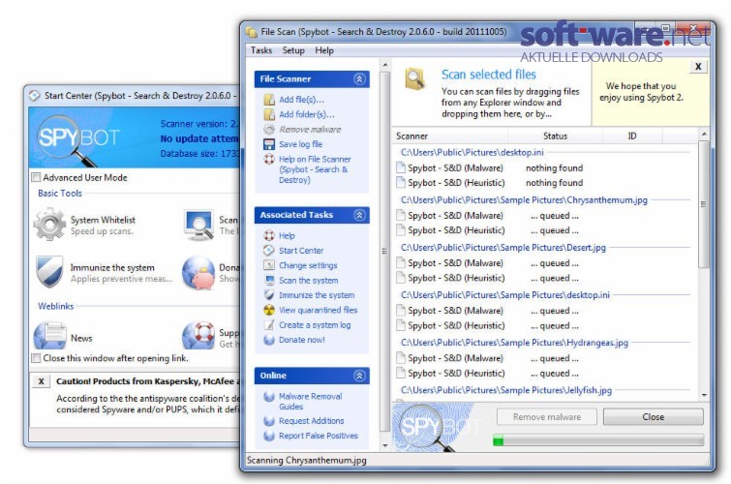Click the Status column header
This screenshot has height=484, width=731.
coord(555,136)
